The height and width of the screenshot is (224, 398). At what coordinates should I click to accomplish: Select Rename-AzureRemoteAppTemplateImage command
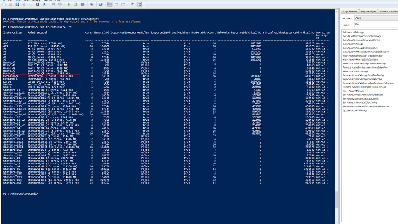click(x=364, y=87)
